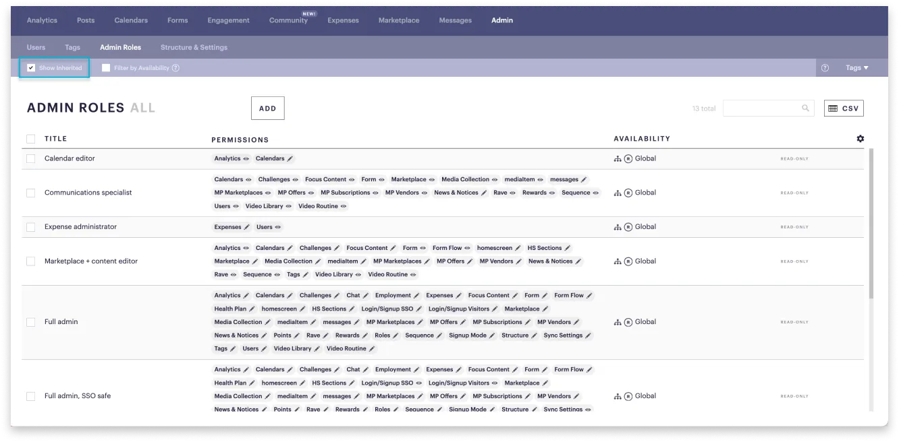Viewport: 899px width, 442px height.
Task: Click the ADD button
Action: pyautogui.click(x=268, y=108)
